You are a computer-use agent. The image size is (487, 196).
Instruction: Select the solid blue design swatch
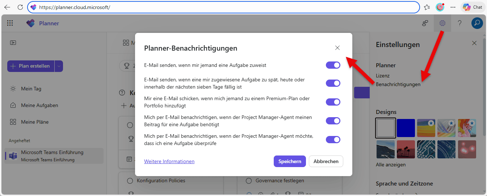coord(406,128)
